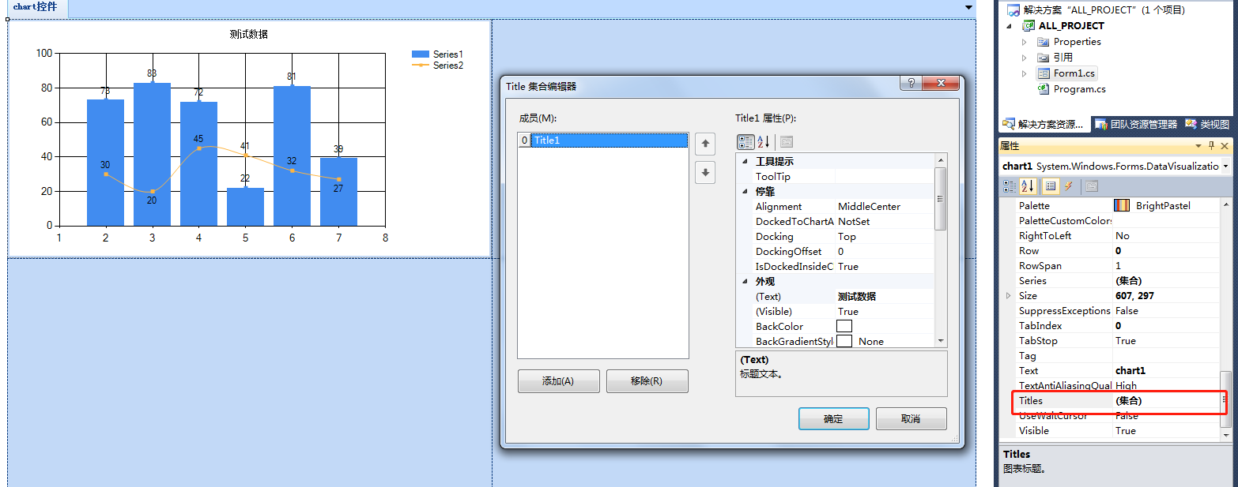Image resolution: width=1238 pixels, height=487 pixels.
Task: Switch the Properties panel to categorized view
Action: [x=1010, y=186]
